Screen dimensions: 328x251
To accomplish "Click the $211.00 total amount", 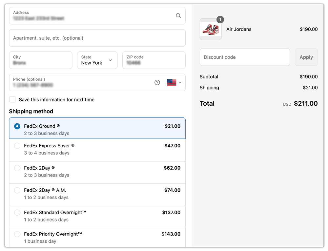I will 306,104.
